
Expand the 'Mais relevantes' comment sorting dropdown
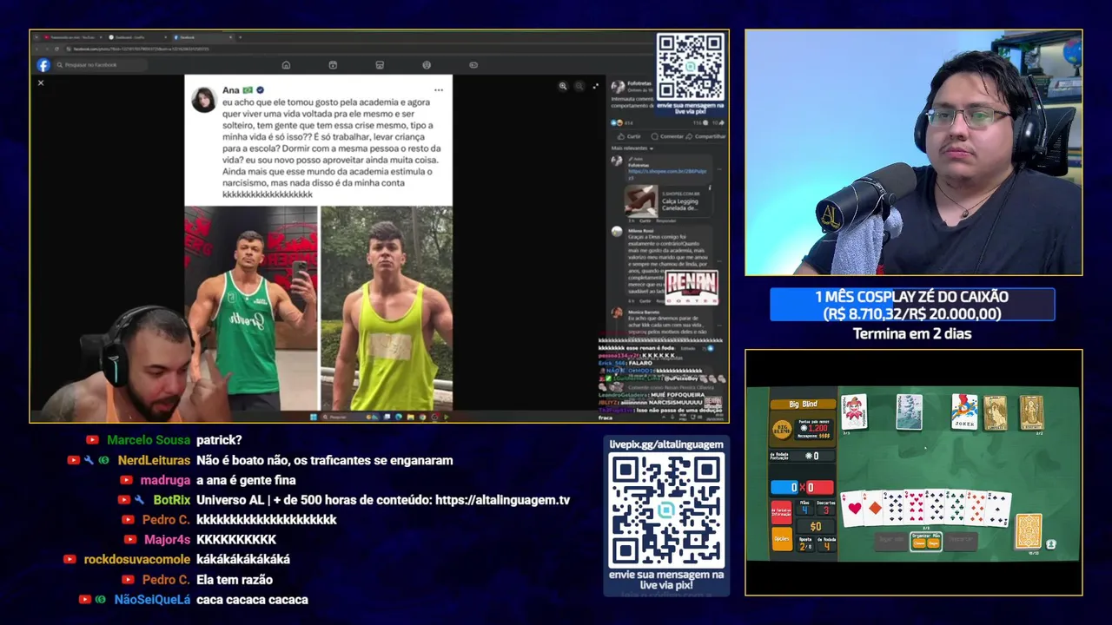click(632, 148)
